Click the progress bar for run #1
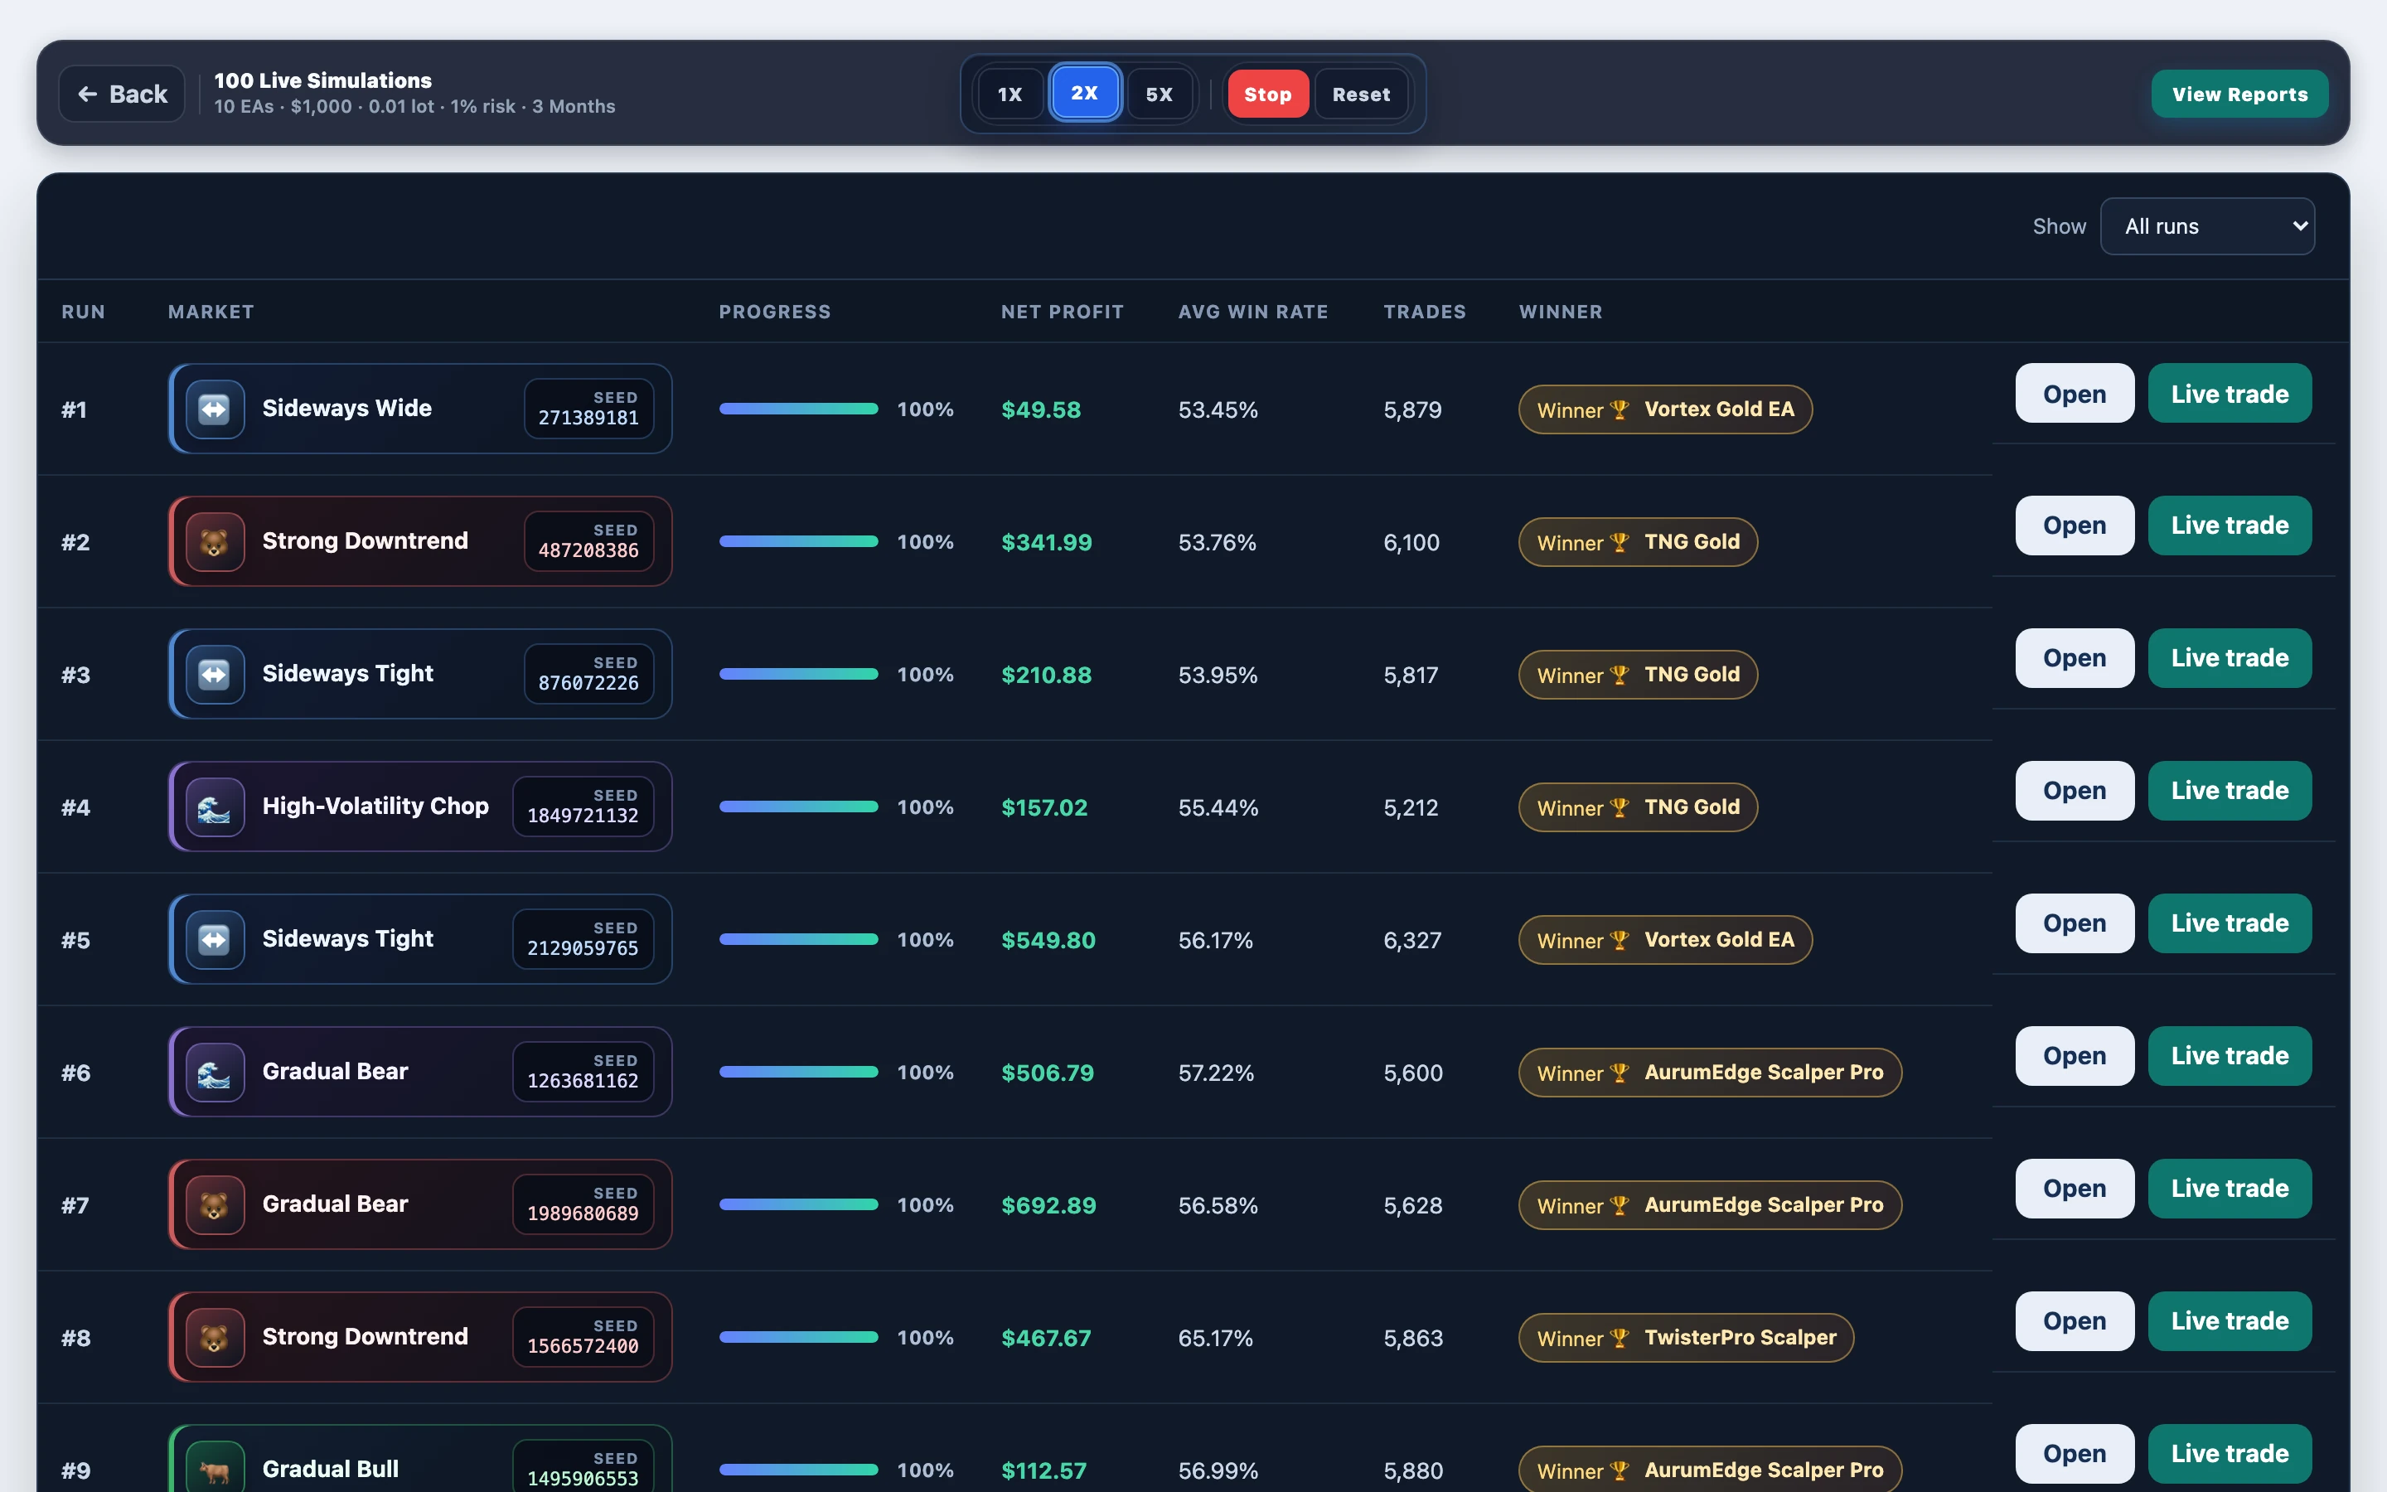Viewport: 2387px width, 1492px height. [798, 409]
